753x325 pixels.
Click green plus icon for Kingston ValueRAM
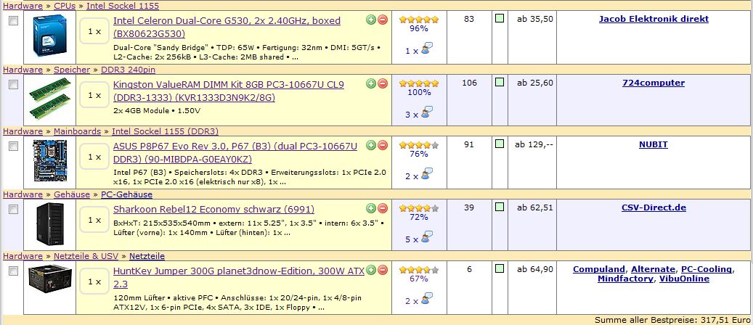tap(371, 83)
